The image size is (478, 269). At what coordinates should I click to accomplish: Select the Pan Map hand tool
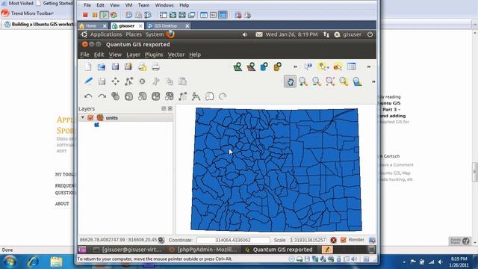[290, 81]
